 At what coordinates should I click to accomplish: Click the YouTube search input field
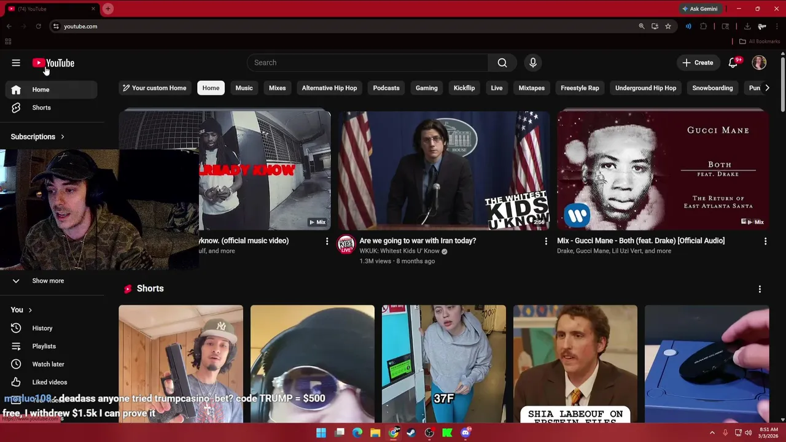tap(367, 63)
